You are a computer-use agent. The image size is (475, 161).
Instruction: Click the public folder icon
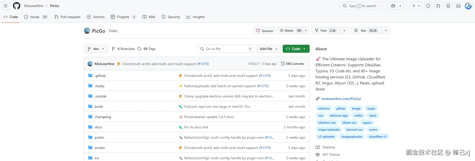pyautogui.click(x=90, y=137)
